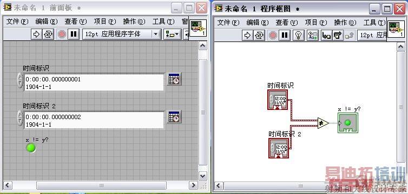This screenshot has width=408, height=194.
Task: Open the Align Objects dropdown
Action: 173,34
